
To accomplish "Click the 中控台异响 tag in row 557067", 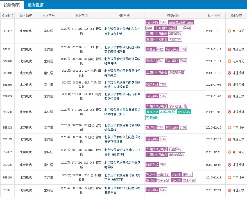I will coord(177,155).
